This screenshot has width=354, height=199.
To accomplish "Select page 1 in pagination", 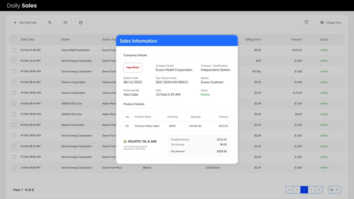I will pos(304,190).
